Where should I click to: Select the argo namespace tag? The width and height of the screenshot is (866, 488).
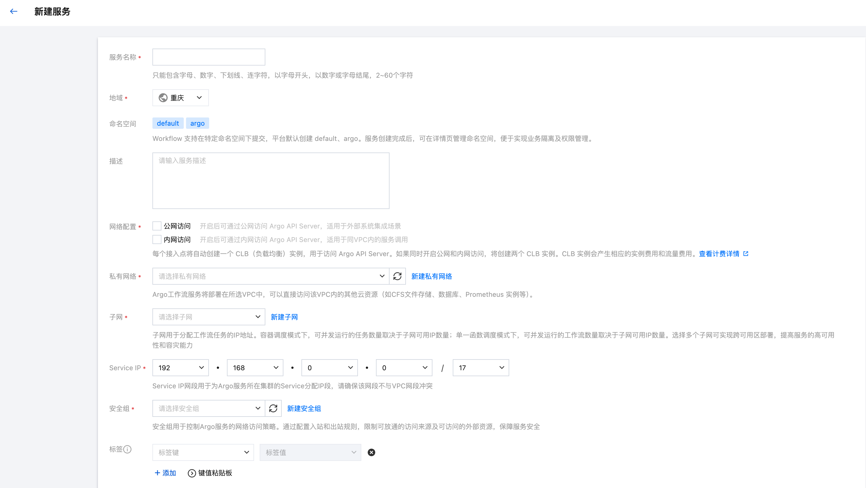(x=197, y=123)
